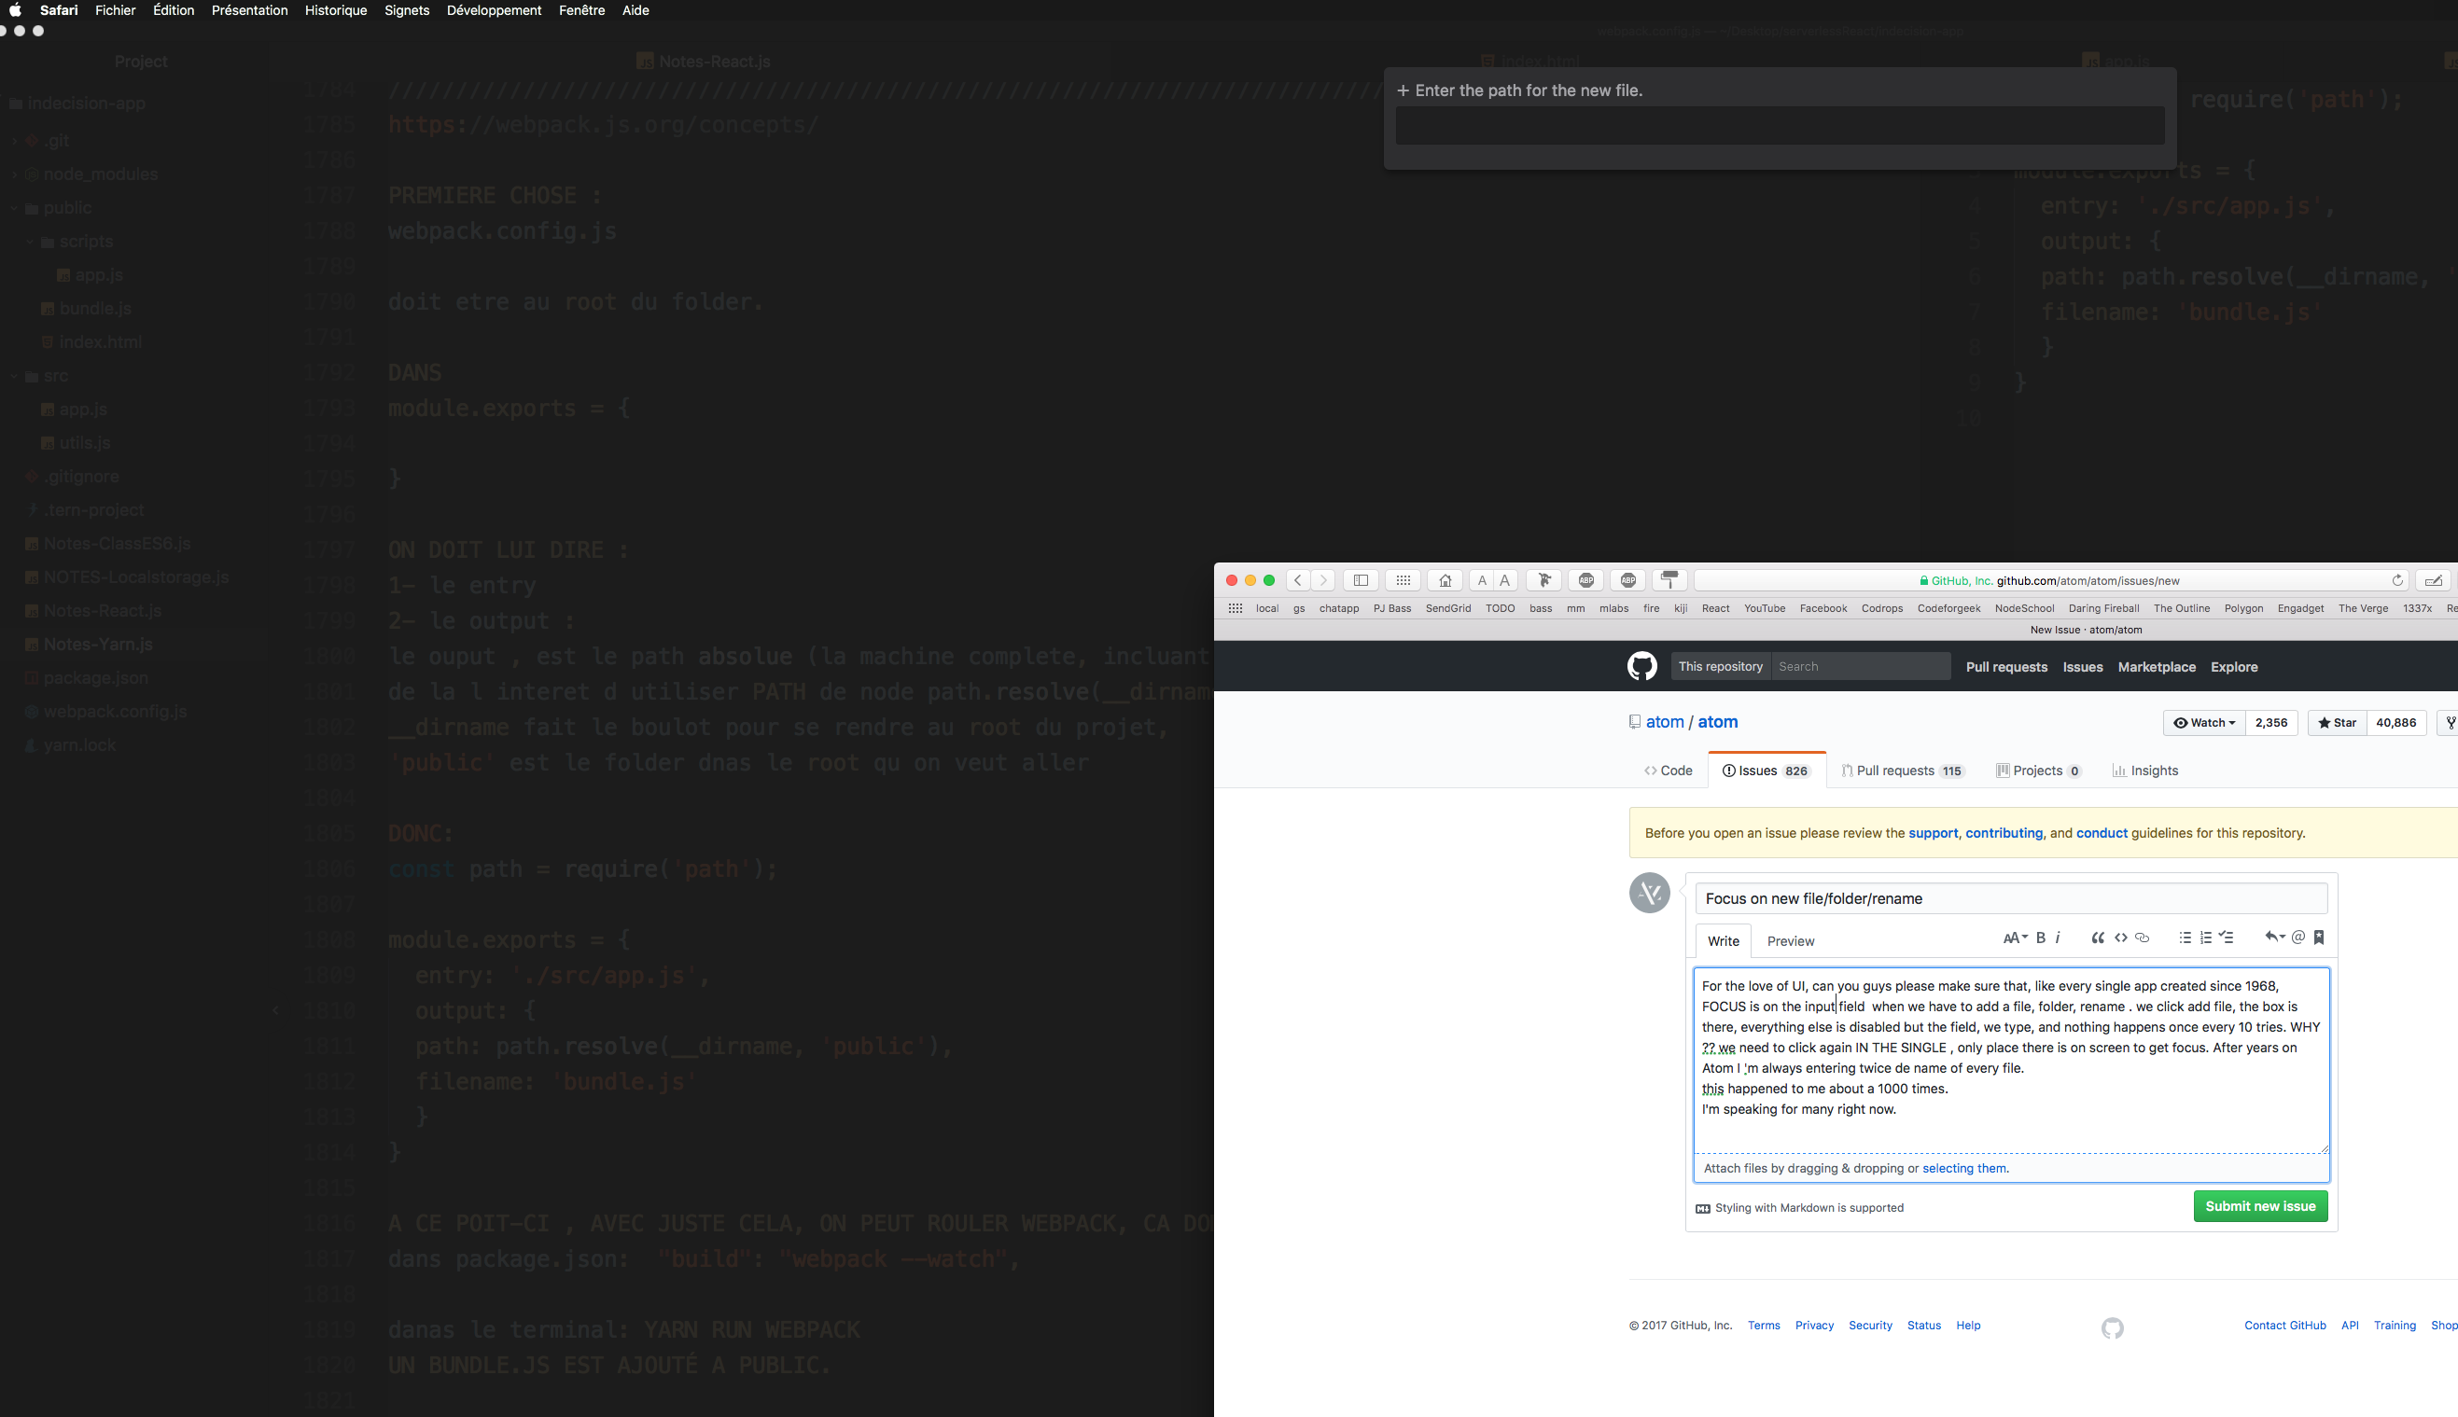Decrease text size with small A button
This screenshot has width=2458, height=1417.
(1482, 580)
